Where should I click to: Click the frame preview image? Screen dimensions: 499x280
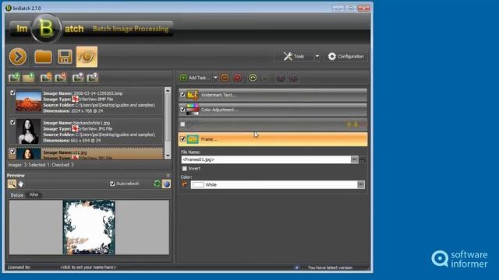click(89, 227)
